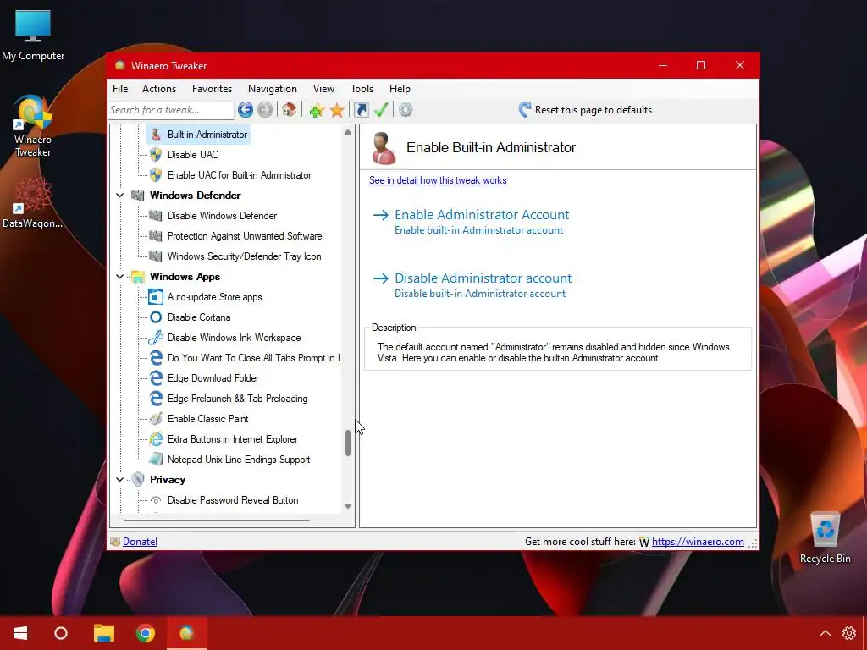Select My Computer desktop icon

(33, 36)
